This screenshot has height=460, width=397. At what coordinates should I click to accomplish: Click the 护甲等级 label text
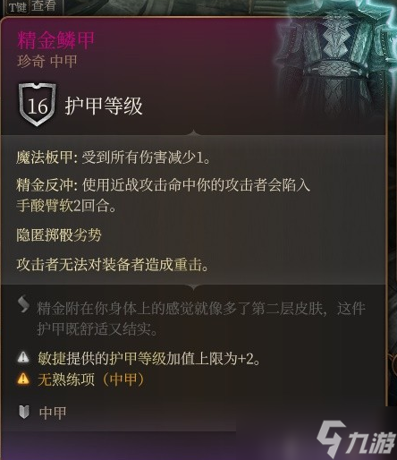point(104,106)
